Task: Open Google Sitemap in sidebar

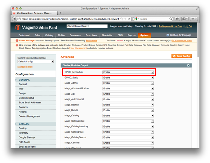Action: tap(27, 137)
